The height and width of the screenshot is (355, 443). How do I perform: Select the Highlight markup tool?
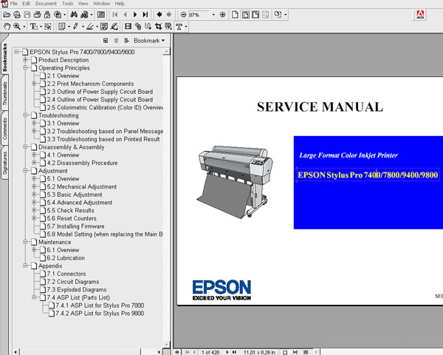[x=90, y=27]
